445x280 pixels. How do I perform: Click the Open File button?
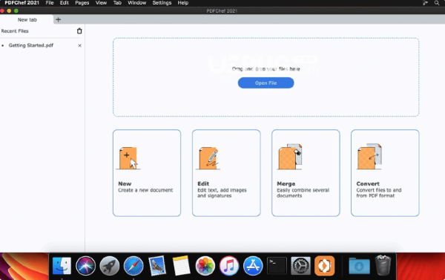pos(266,83)
